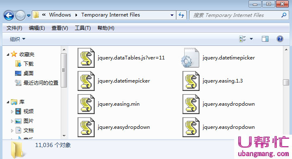Select 文档 library

[x=24, y=131]
